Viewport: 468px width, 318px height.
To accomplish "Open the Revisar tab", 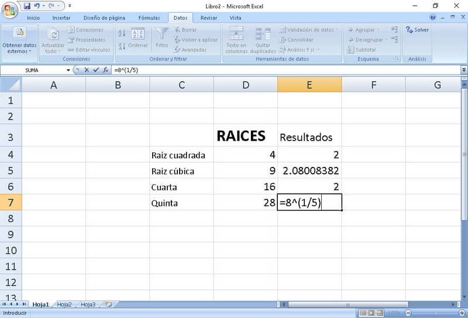I will tap(209, 18).
